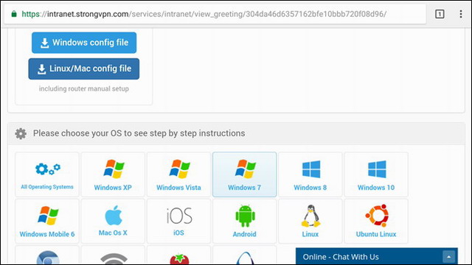Click the green padlock security icon
Viewport: 472px width, 265px height.
tap(14, 14)
